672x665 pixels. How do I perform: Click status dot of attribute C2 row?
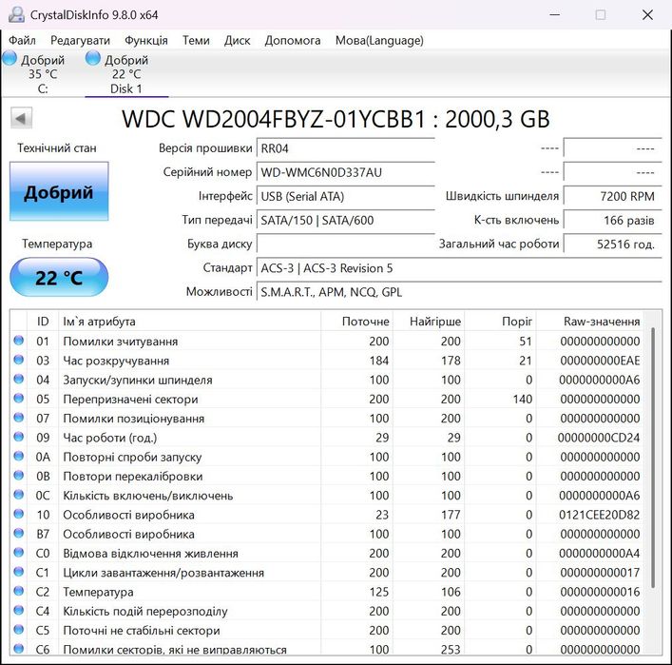point(18,591)
